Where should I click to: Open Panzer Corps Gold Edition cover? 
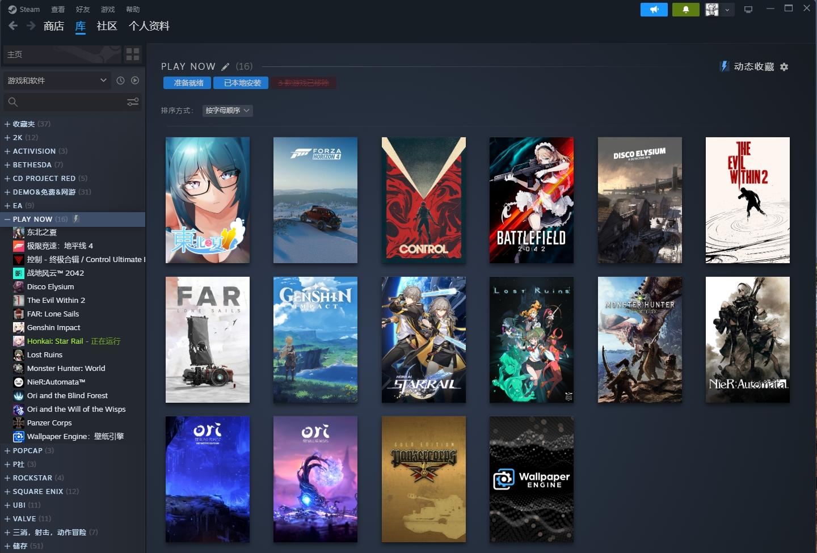point(424,479)
